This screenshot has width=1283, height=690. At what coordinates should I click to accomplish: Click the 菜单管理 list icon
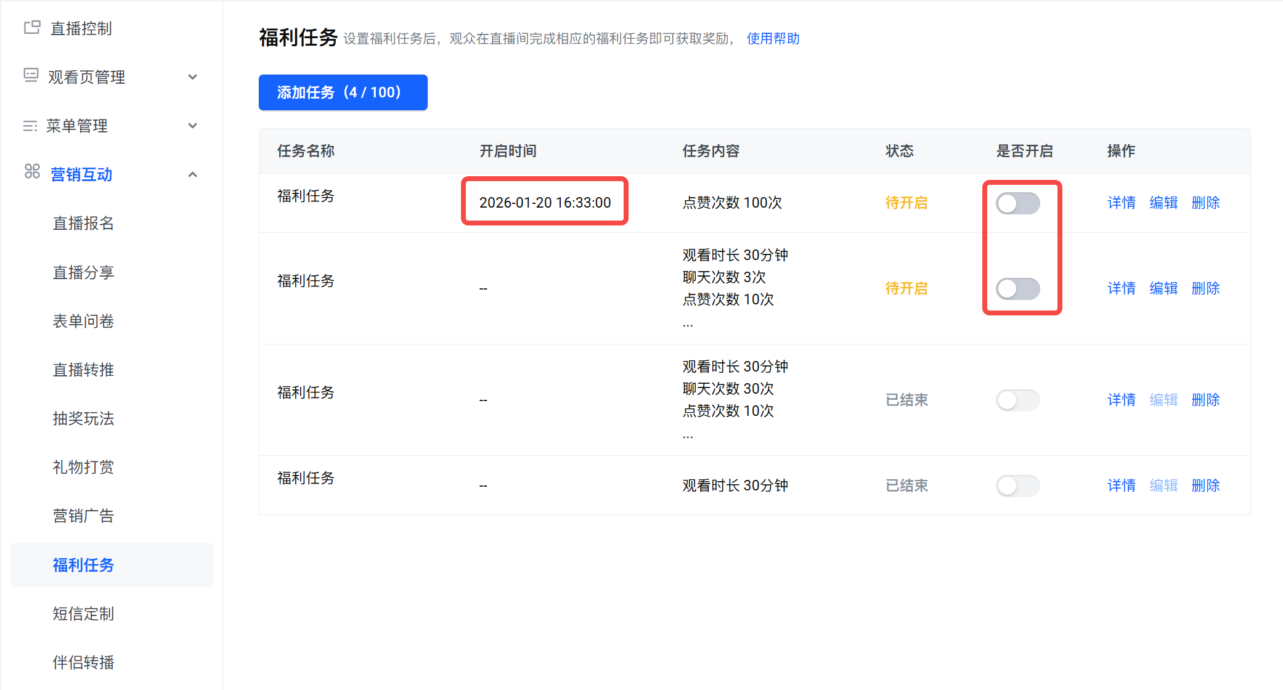30,126
